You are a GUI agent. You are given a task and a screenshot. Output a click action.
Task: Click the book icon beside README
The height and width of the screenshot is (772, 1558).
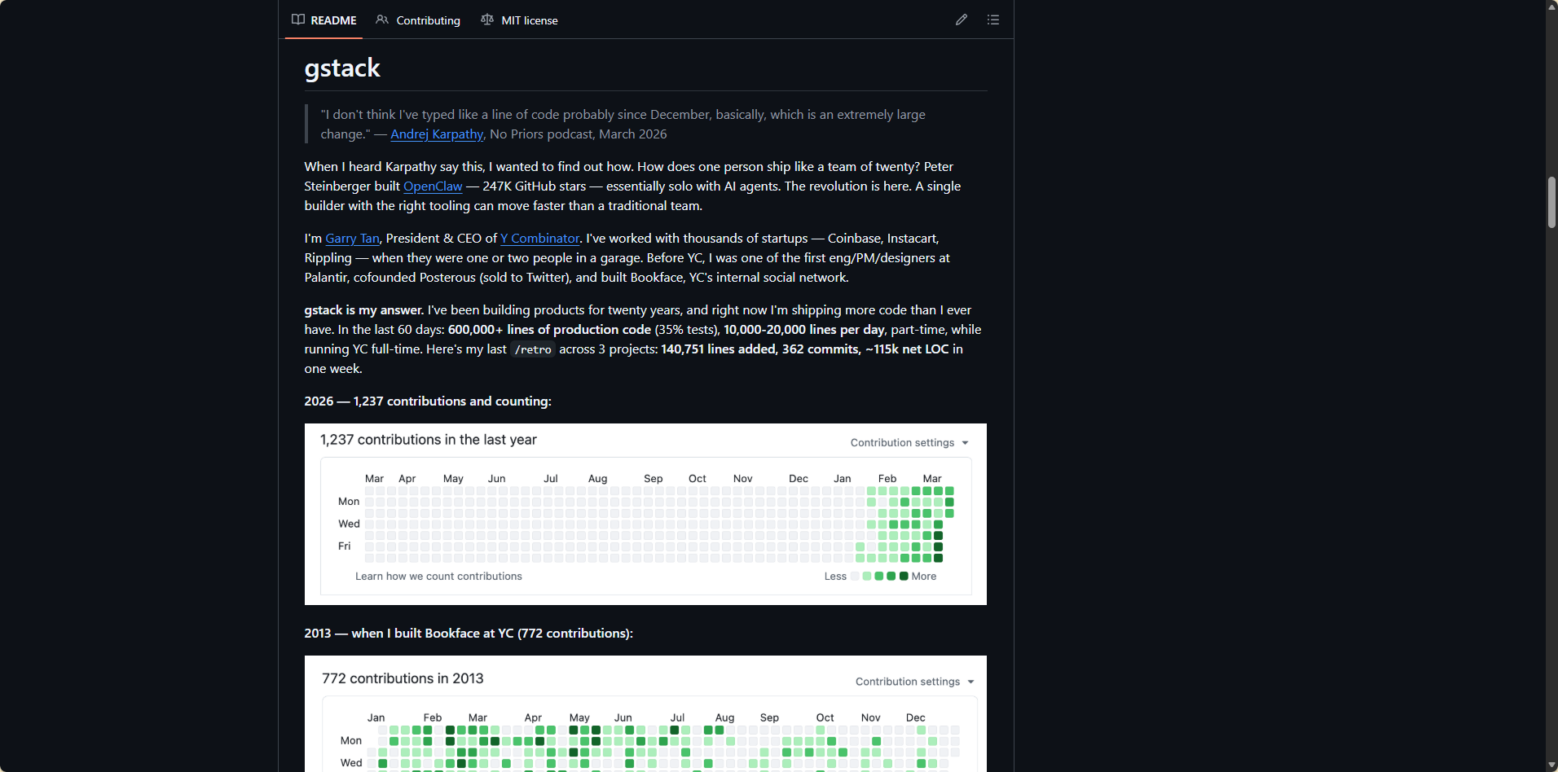point(298,20)
